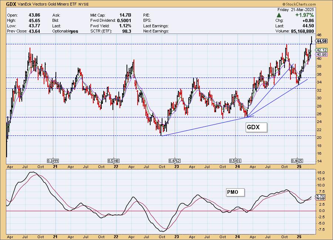Click the 0.0 PMO axis label

tap(322, 211)
